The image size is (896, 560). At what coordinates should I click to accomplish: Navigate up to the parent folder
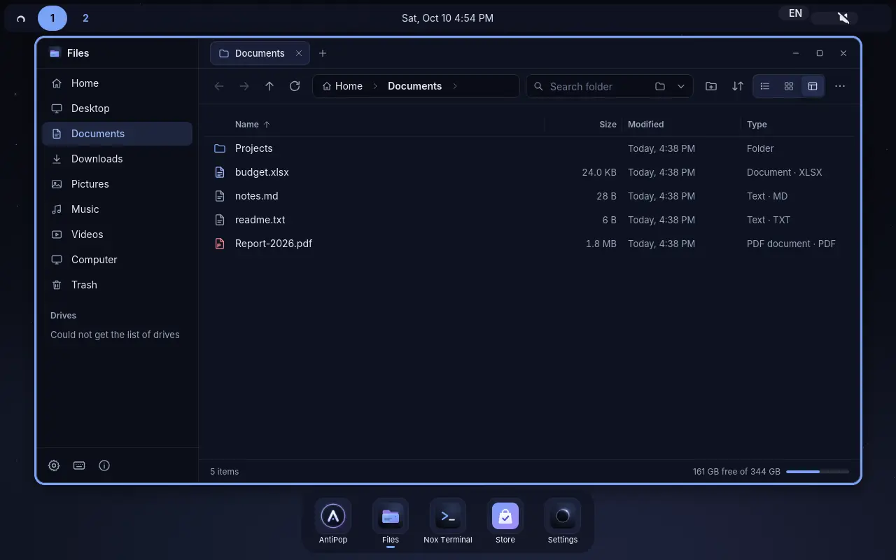[269, 86]
